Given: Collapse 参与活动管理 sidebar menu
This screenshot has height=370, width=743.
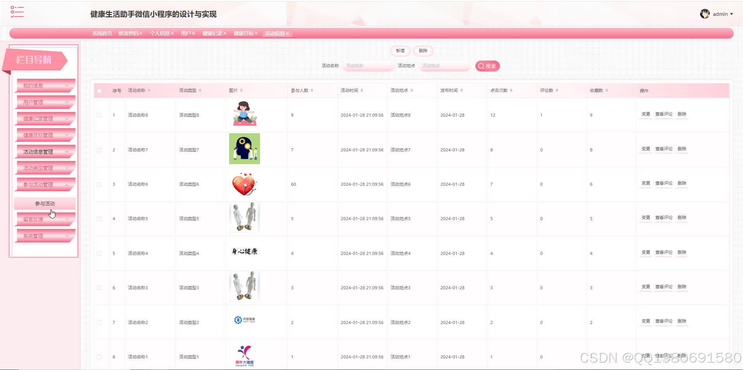Looking at the screenshot, I should pos(45,185).
